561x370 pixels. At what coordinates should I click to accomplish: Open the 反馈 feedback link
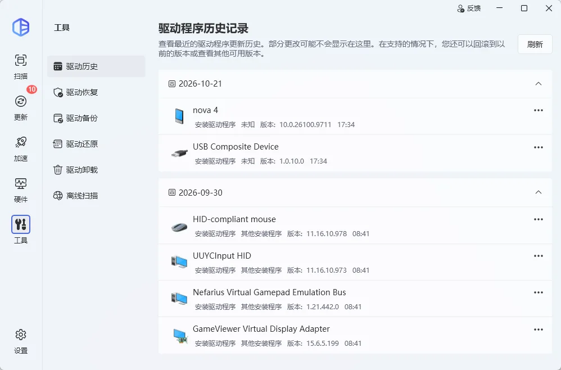pyautogui.click(x=469, y=8)
